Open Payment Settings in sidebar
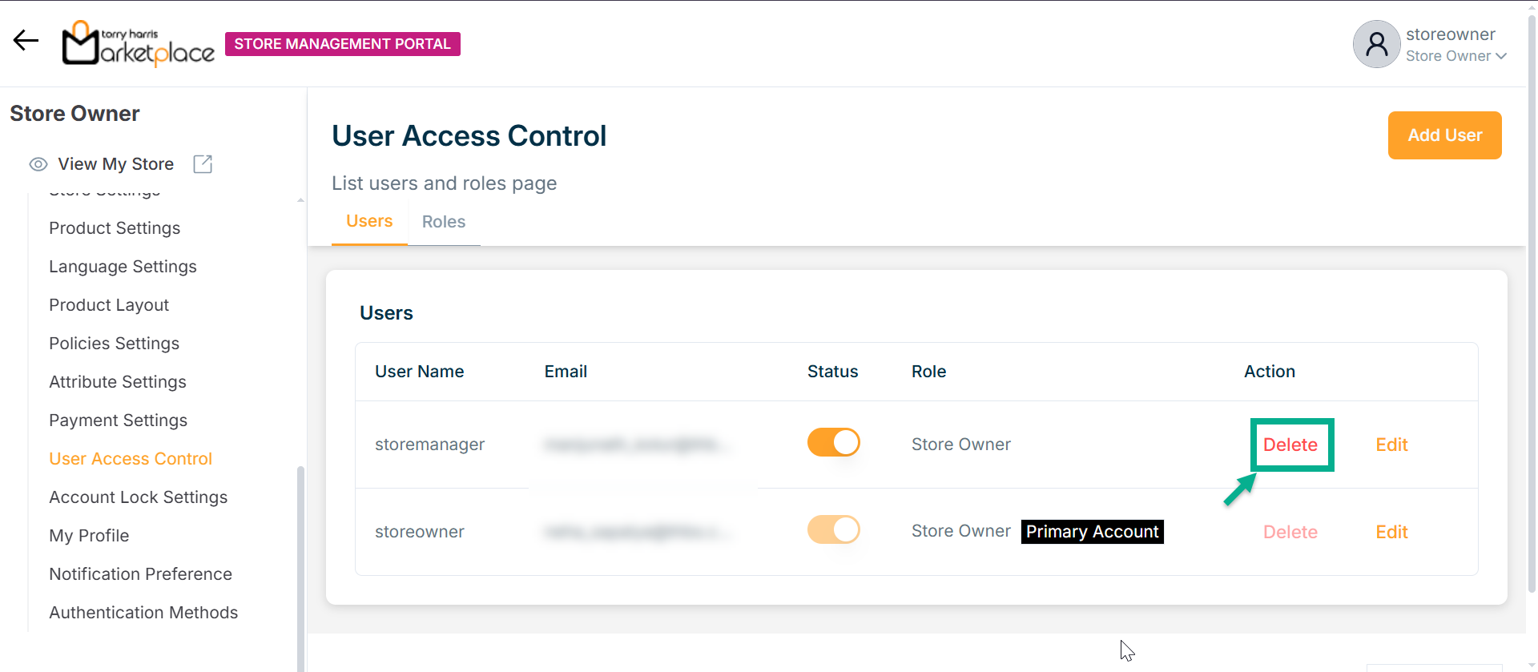1538x672 pixels. pyautogui.click(x=118, y=421)
